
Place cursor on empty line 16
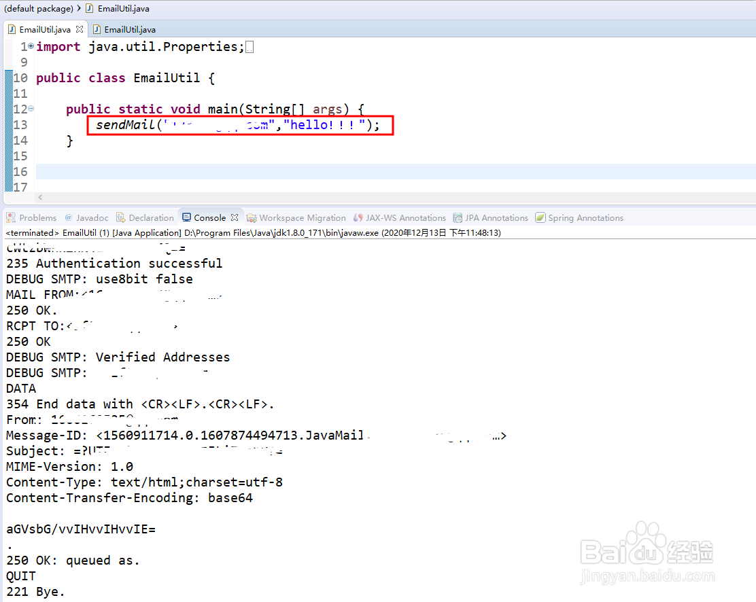click(396, 172)
